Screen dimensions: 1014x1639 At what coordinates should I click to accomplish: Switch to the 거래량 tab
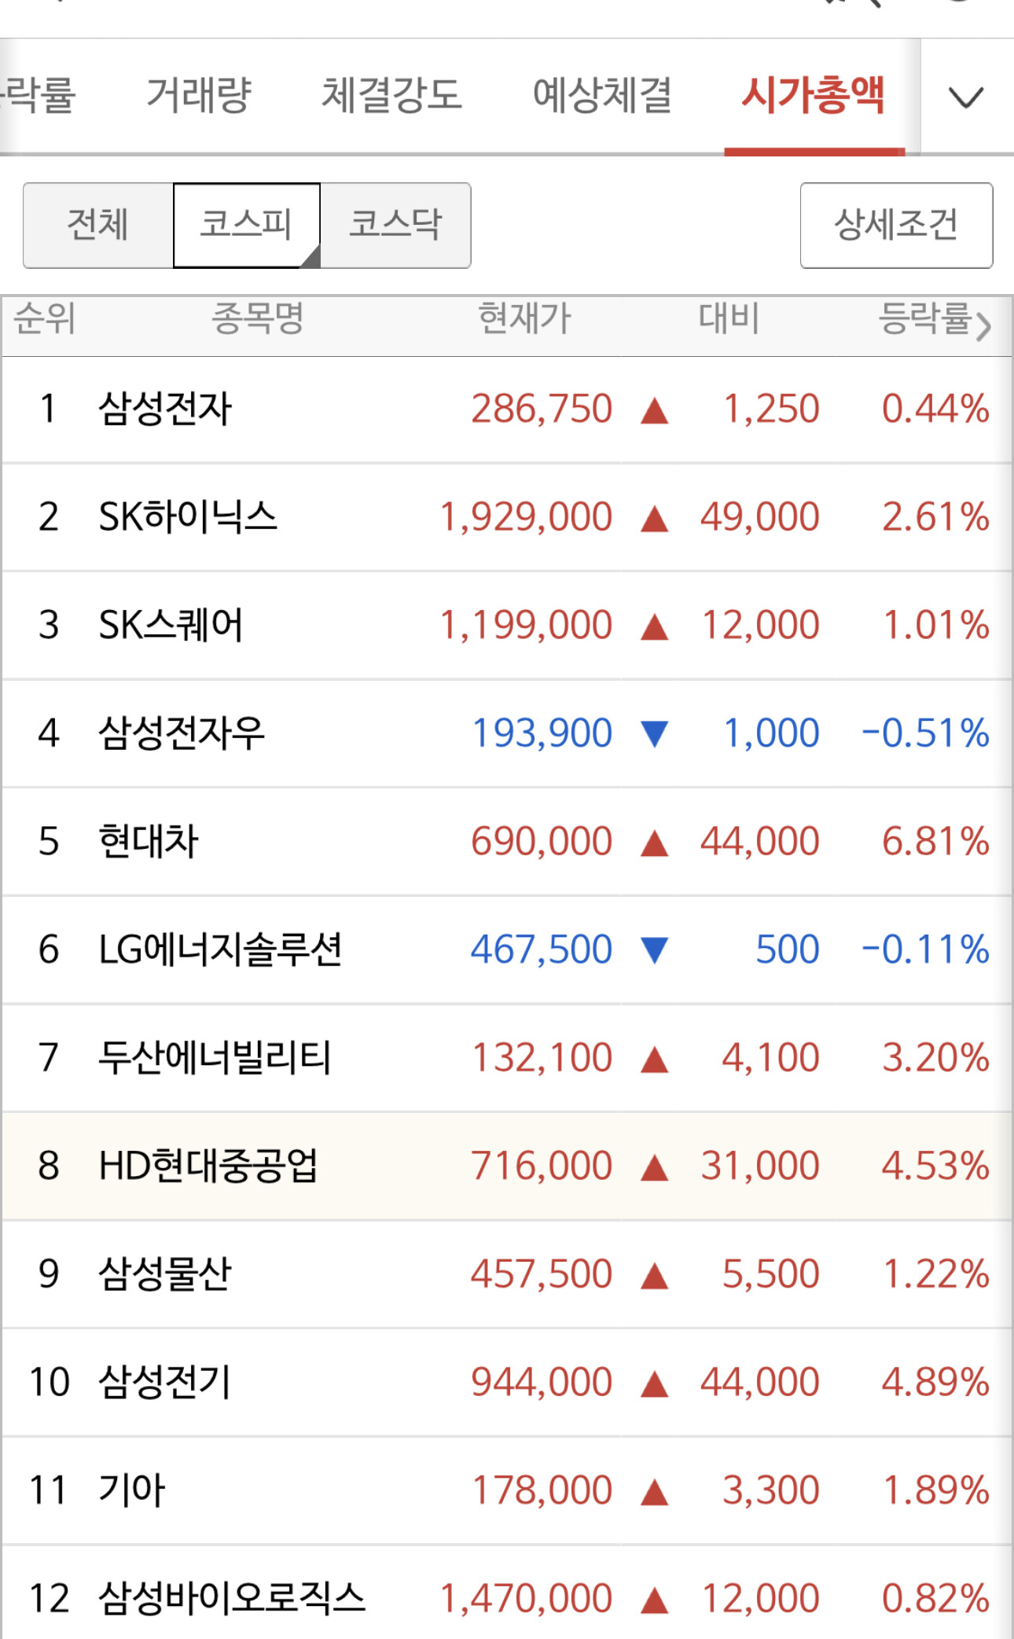199,95
